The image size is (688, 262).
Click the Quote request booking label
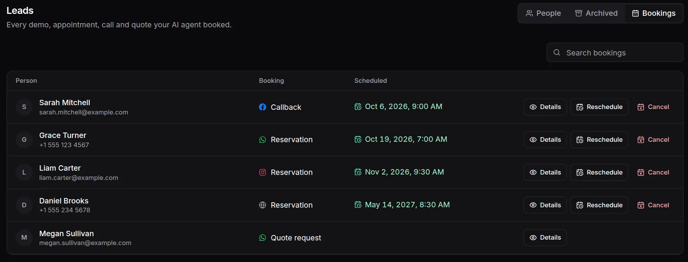pyautogui.click(x=296, y=238)
